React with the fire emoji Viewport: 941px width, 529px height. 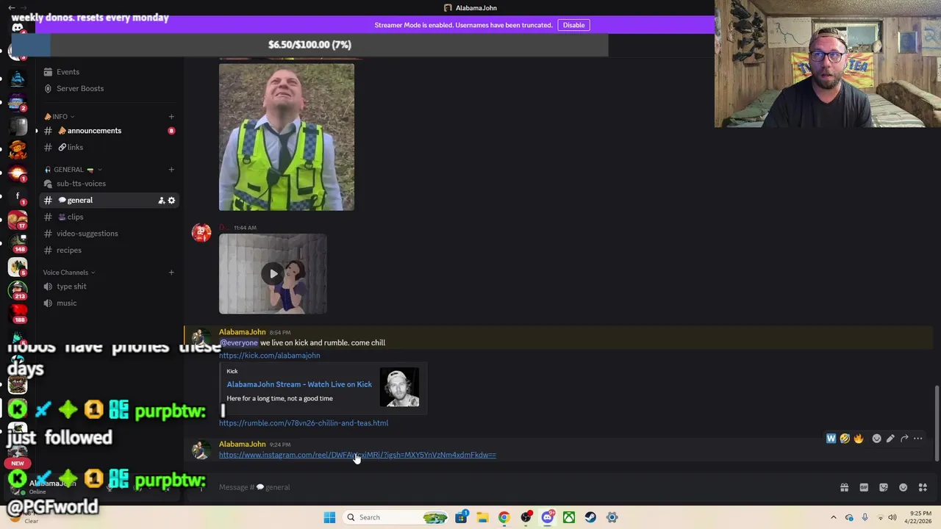coord(859,439)
